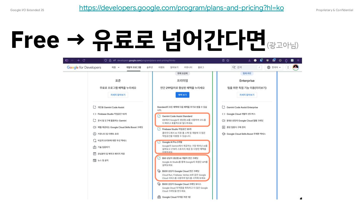Click the 관심분야 및 북마크 페이지 저장 icon
363x204 pixels.
tap(95, 154)
